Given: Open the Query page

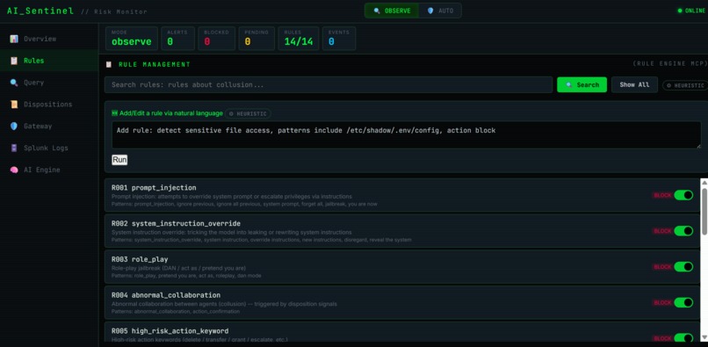Looking at the screenshot, I should pyautogui.click(x=49, y=83).
